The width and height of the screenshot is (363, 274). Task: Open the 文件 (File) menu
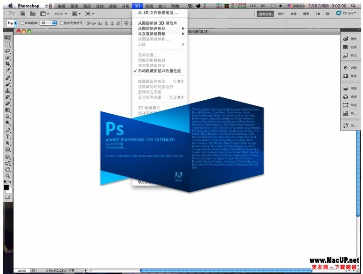coord(48,6)
